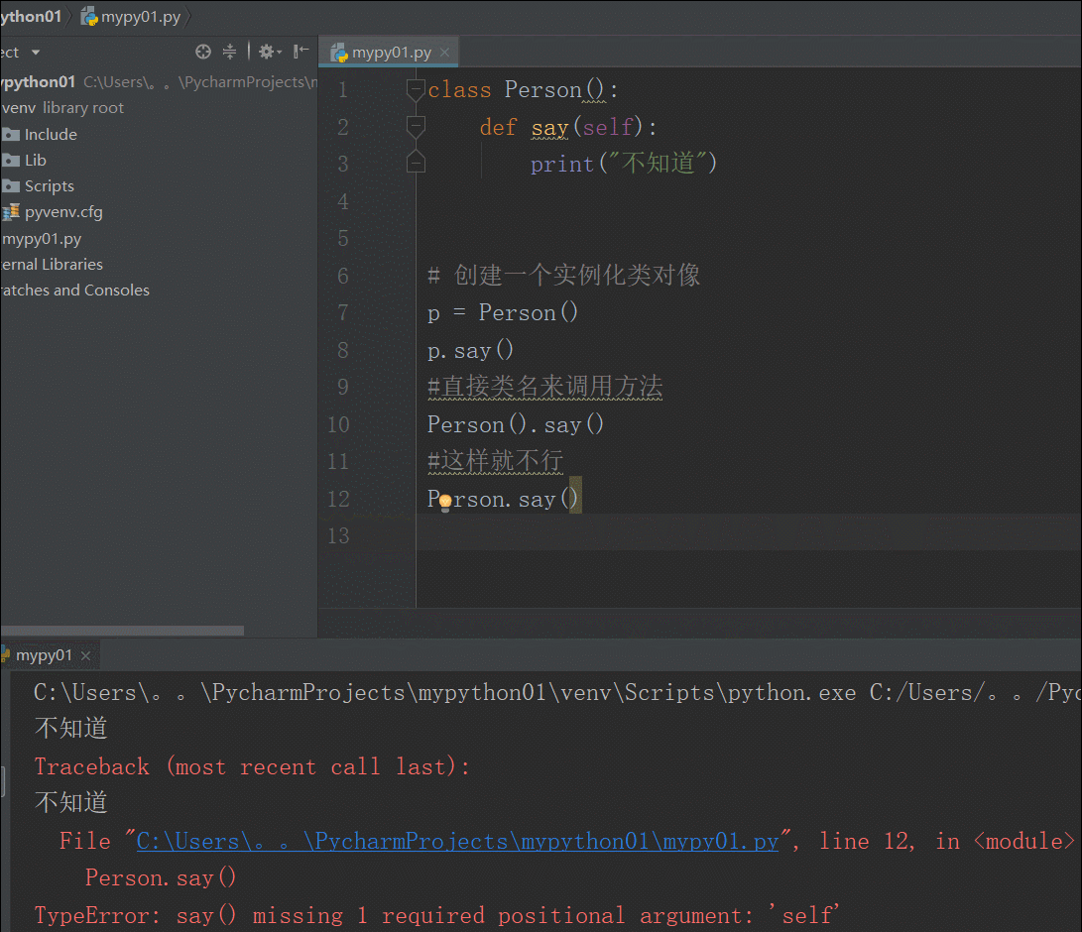The image size is (1082, 932).
Task: Click 'Person.say()' in the console traceback
Action: [160, 878]
